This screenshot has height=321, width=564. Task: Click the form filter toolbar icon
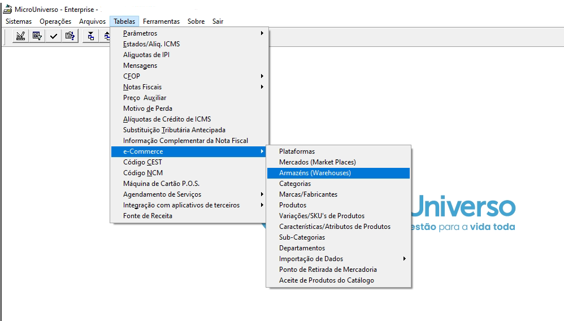[37, 36]
